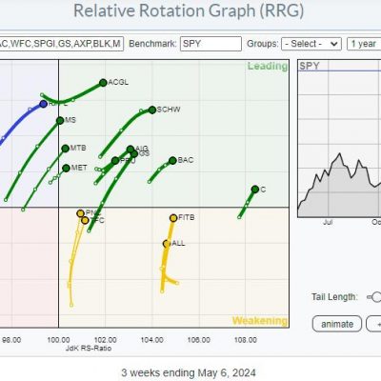Click the SPY price chart thumbnail
The height and width of the screenshot is (381, 381).
(x=339, y=138)
